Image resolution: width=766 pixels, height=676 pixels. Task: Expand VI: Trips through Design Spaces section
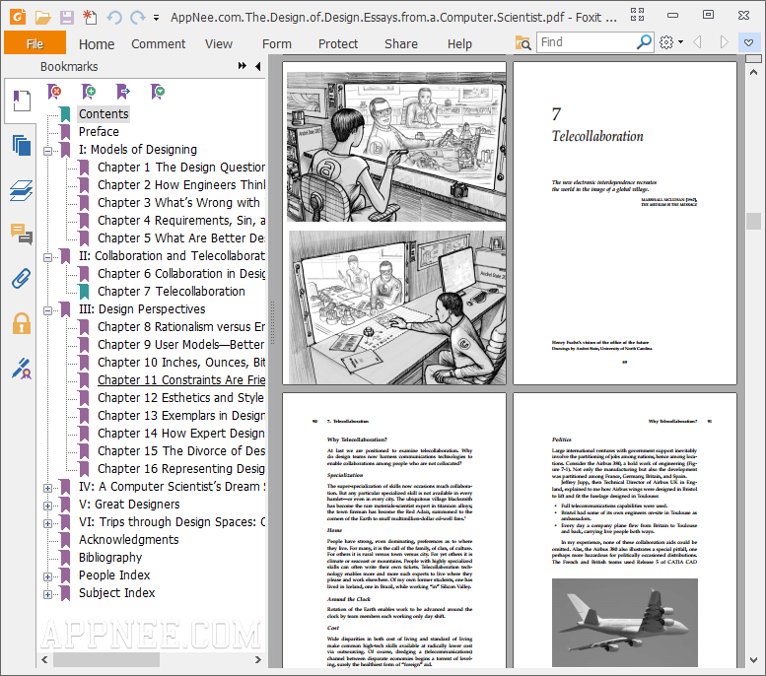[48, 523]
